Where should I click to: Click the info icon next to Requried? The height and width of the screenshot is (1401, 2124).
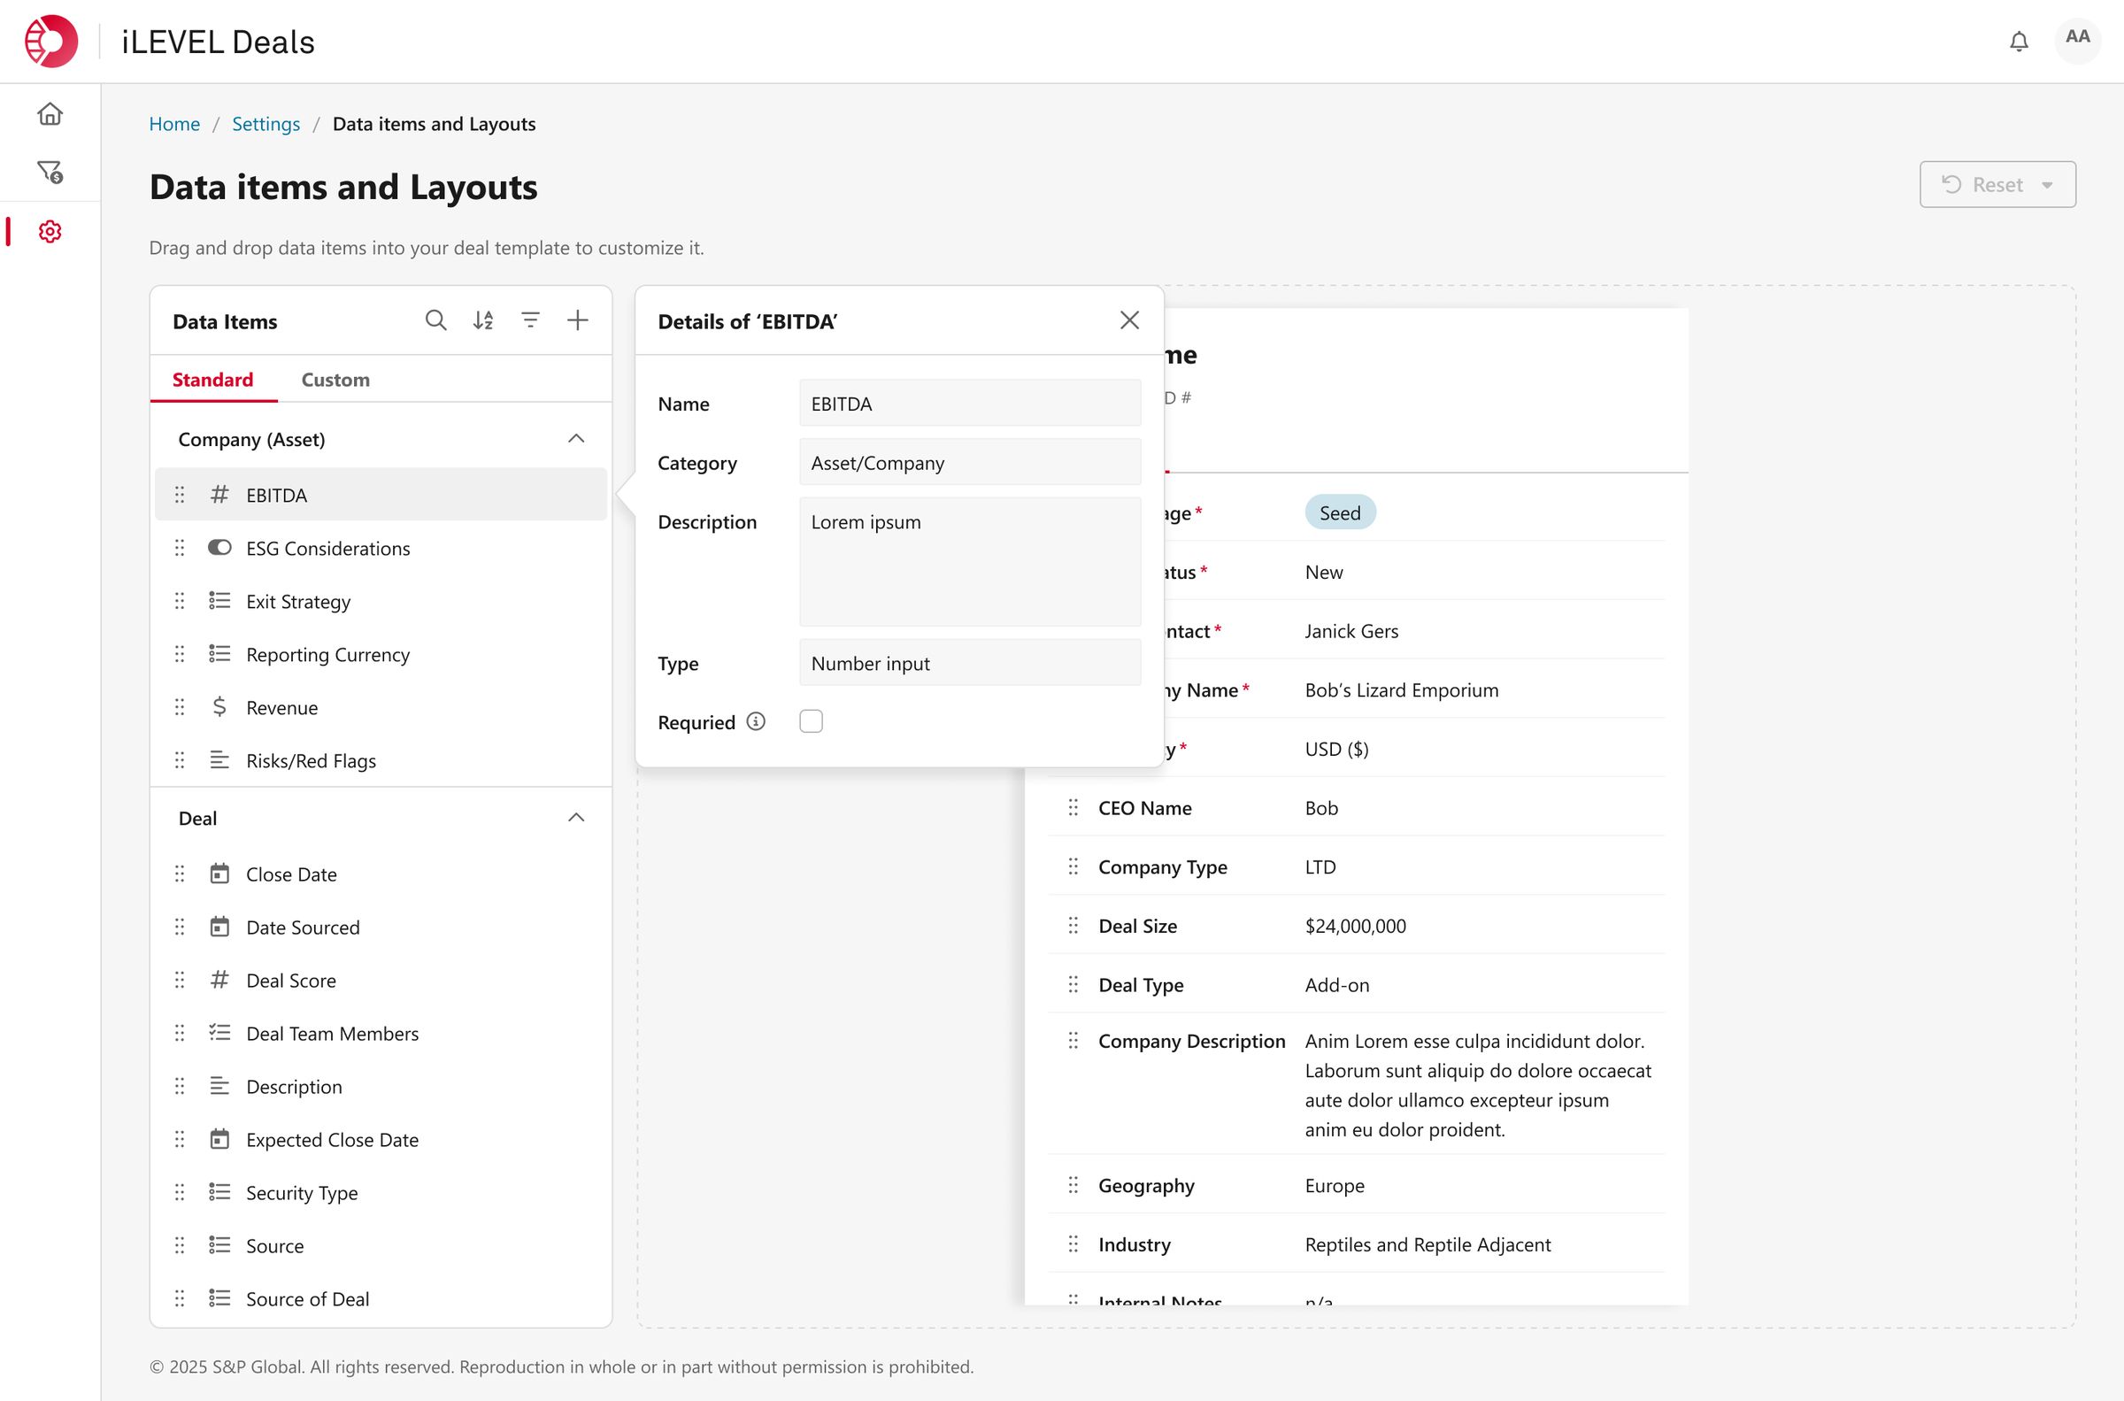pos(756,721)
